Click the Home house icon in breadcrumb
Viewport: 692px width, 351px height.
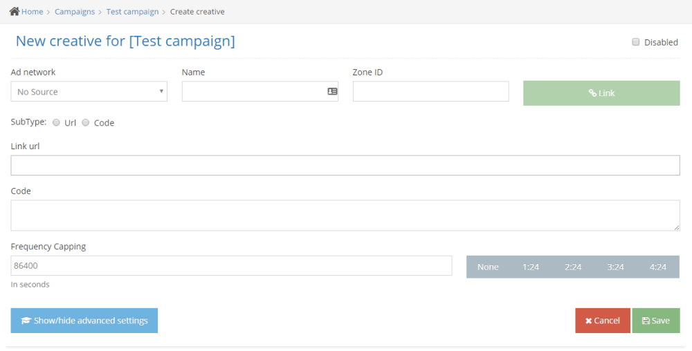pyautogui.click(x=15, y=12)
